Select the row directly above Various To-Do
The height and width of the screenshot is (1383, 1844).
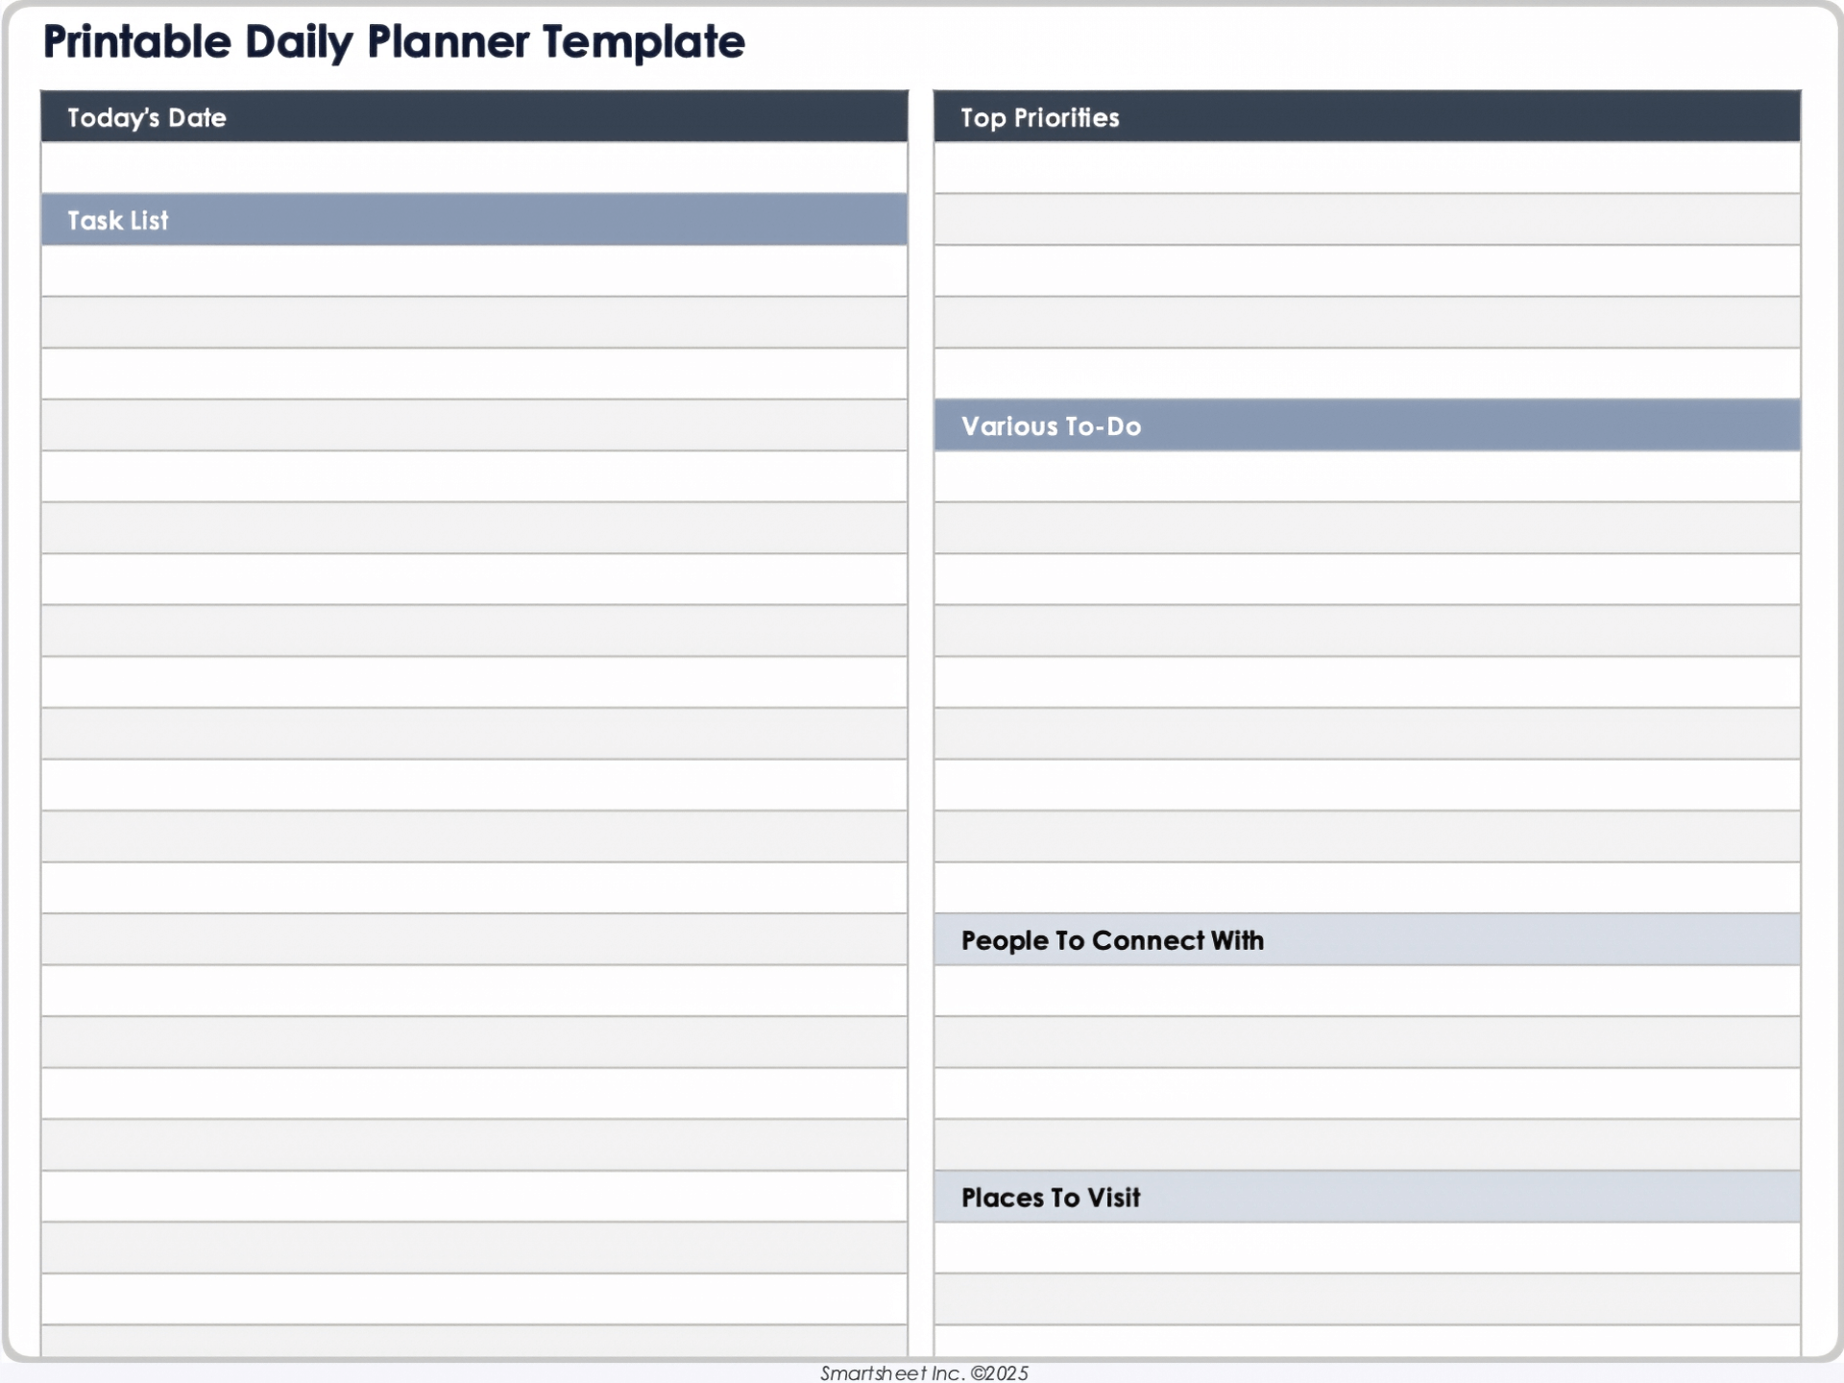1367,374
